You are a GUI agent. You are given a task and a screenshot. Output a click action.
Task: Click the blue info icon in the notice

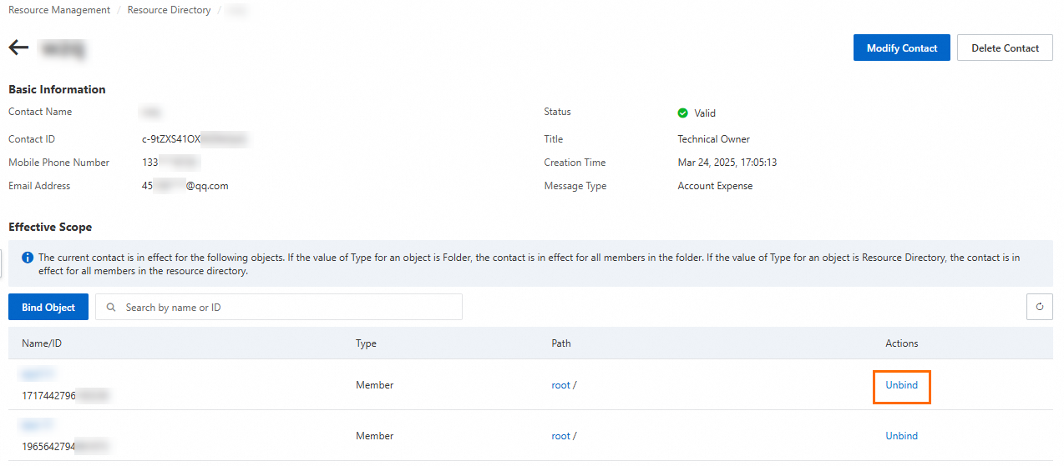[28, 258]
